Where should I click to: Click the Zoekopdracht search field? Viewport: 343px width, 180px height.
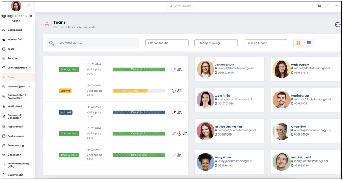coord(98,43)
